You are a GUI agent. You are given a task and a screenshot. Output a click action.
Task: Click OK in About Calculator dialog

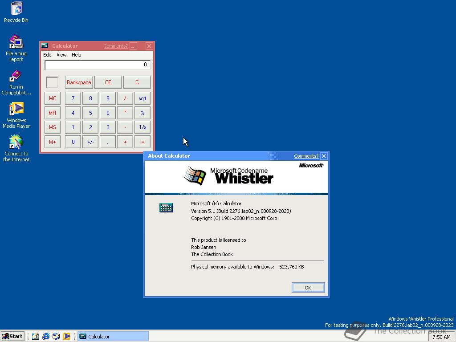[x=308, y=288]
